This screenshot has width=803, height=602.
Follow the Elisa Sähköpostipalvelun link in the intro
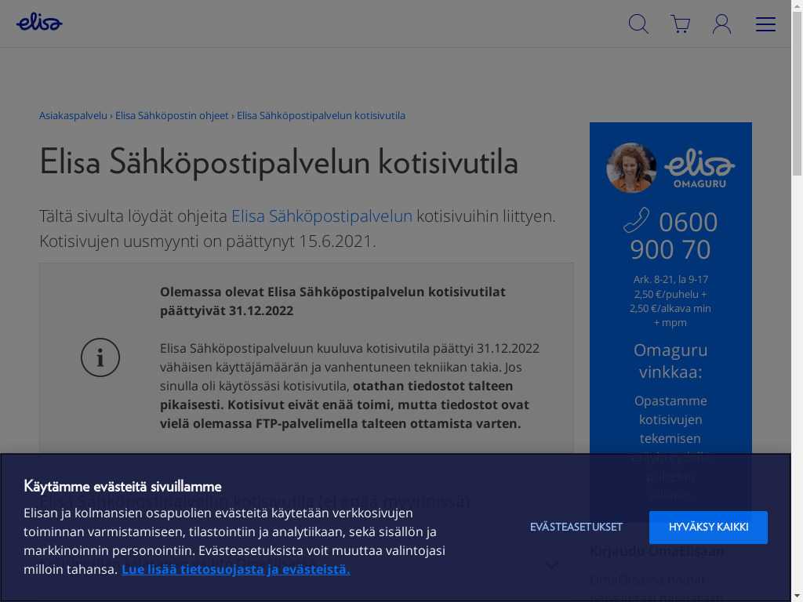(x=322, y=216)
